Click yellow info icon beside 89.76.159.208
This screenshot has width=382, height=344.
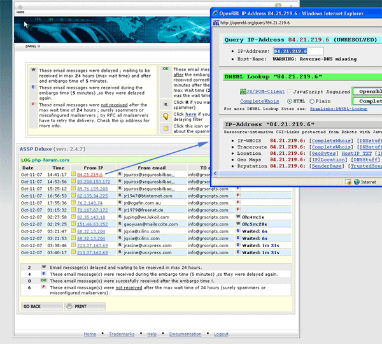[x=73, y=188]
